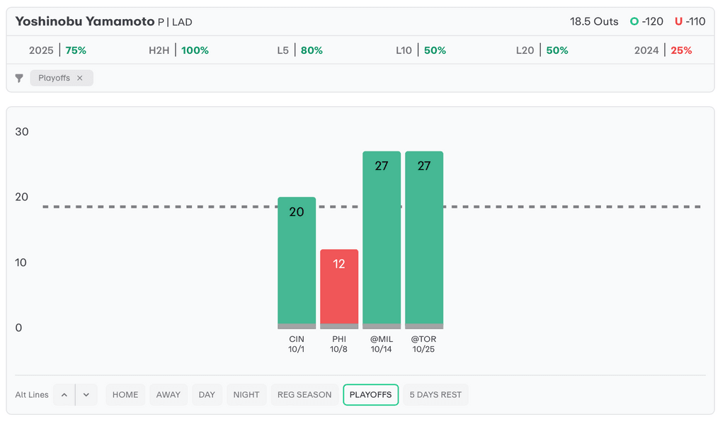Select the Over -120 odds
The height and width of the screenshot is (424, 725).
647,22
